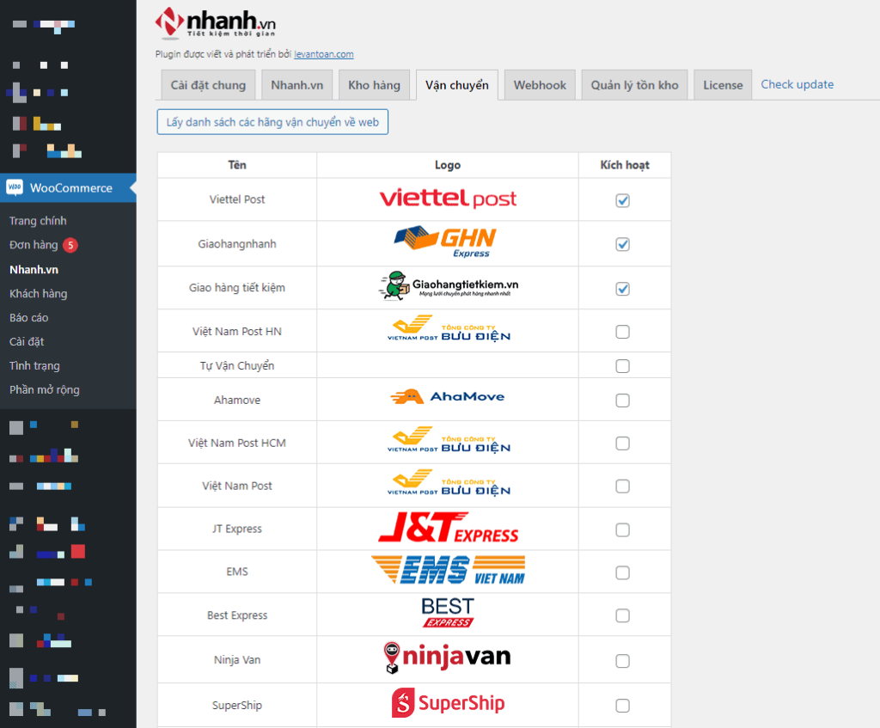The width and height of the screenshot is (880, 728).
Task: Open the Quản lý tồn kho tab
Action: click(634, 85)
